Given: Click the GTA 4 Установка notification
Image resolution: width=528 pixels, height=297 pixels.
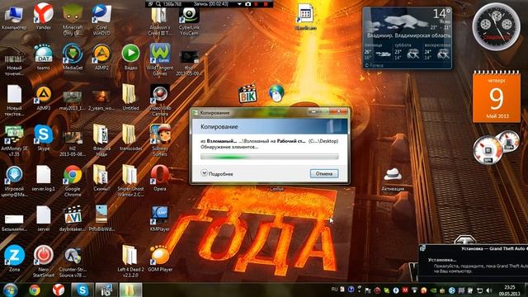Looking at the screenshot, I should click(473, 262).
